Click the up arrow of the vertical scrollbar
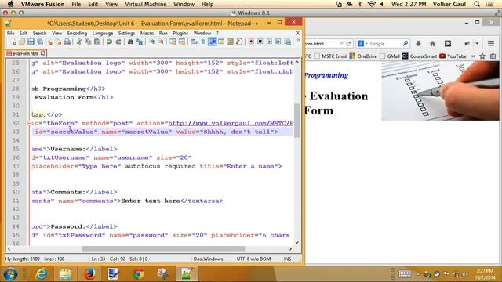 pos(296,63)
